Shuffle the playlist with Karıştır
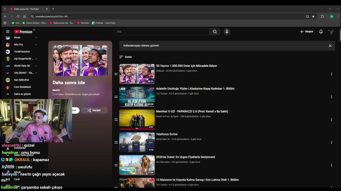The image size is (341, 191). (x=94, y=110)
